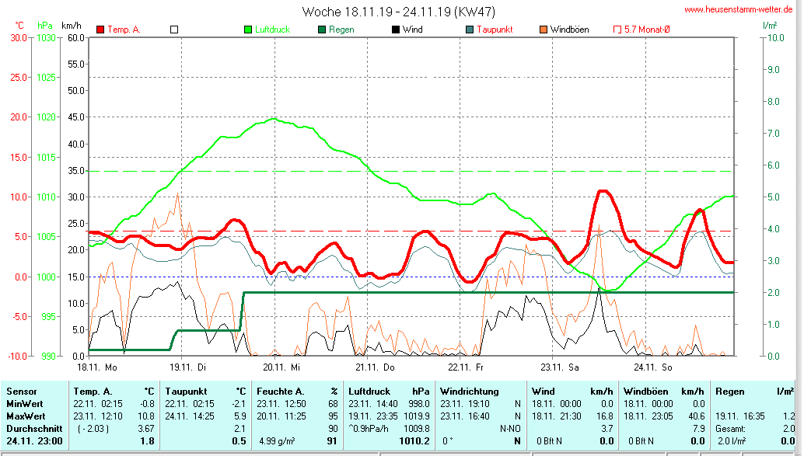The image size is (804, 456).
Task: Click the chart title Woche 18.11.19 - 24.11.19
Action: coord(398,12)
